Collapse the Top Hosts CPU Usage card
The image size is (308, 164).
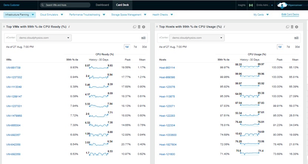pyautogui.click(x=157, y=27)
